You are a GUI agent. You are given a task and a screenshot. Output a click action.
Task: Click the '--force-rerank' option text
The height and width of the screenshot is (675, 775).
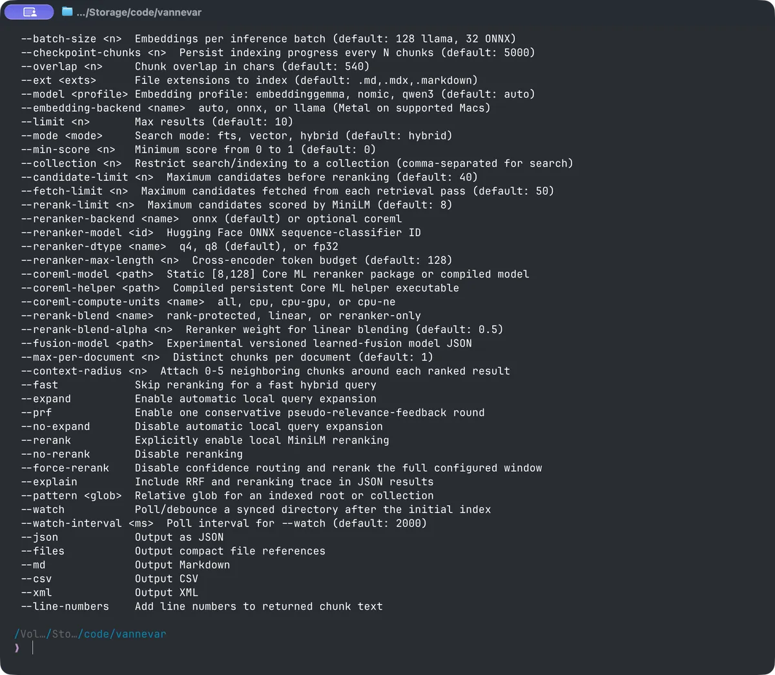tap(65, 468)
